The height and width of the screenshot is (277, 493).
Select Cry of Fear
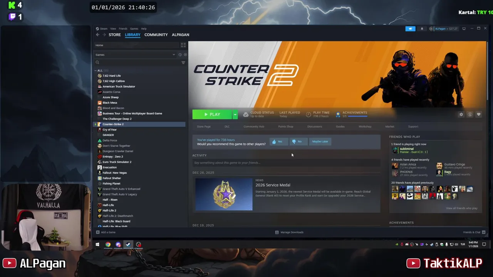[x=109, y=130]
